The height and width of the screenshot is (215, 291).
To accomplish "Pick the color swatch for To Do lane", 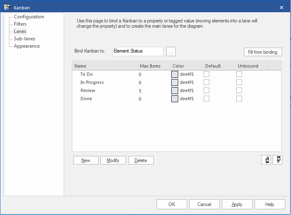I will click(175, 74).
